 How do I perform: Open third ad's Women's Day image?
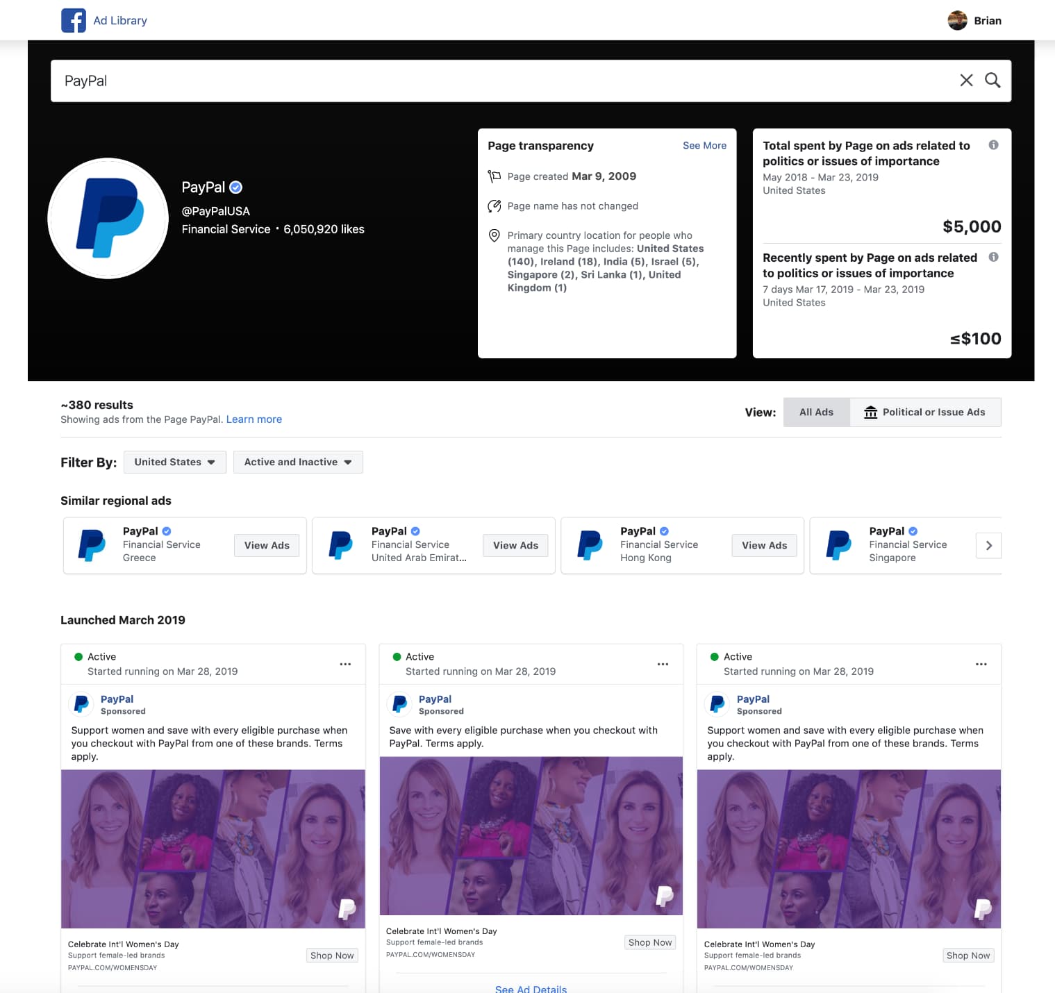pos(849,849)
